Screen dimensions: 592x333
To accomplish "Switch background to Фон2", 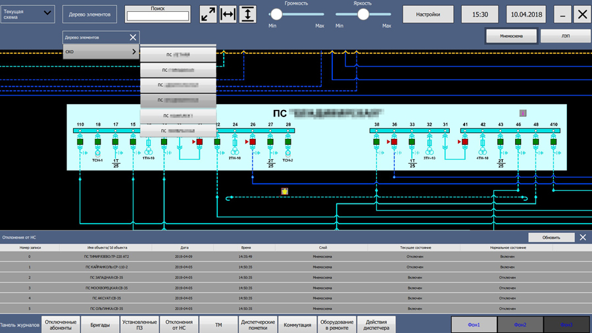I will pyautogui.click(x=520, y=324).
